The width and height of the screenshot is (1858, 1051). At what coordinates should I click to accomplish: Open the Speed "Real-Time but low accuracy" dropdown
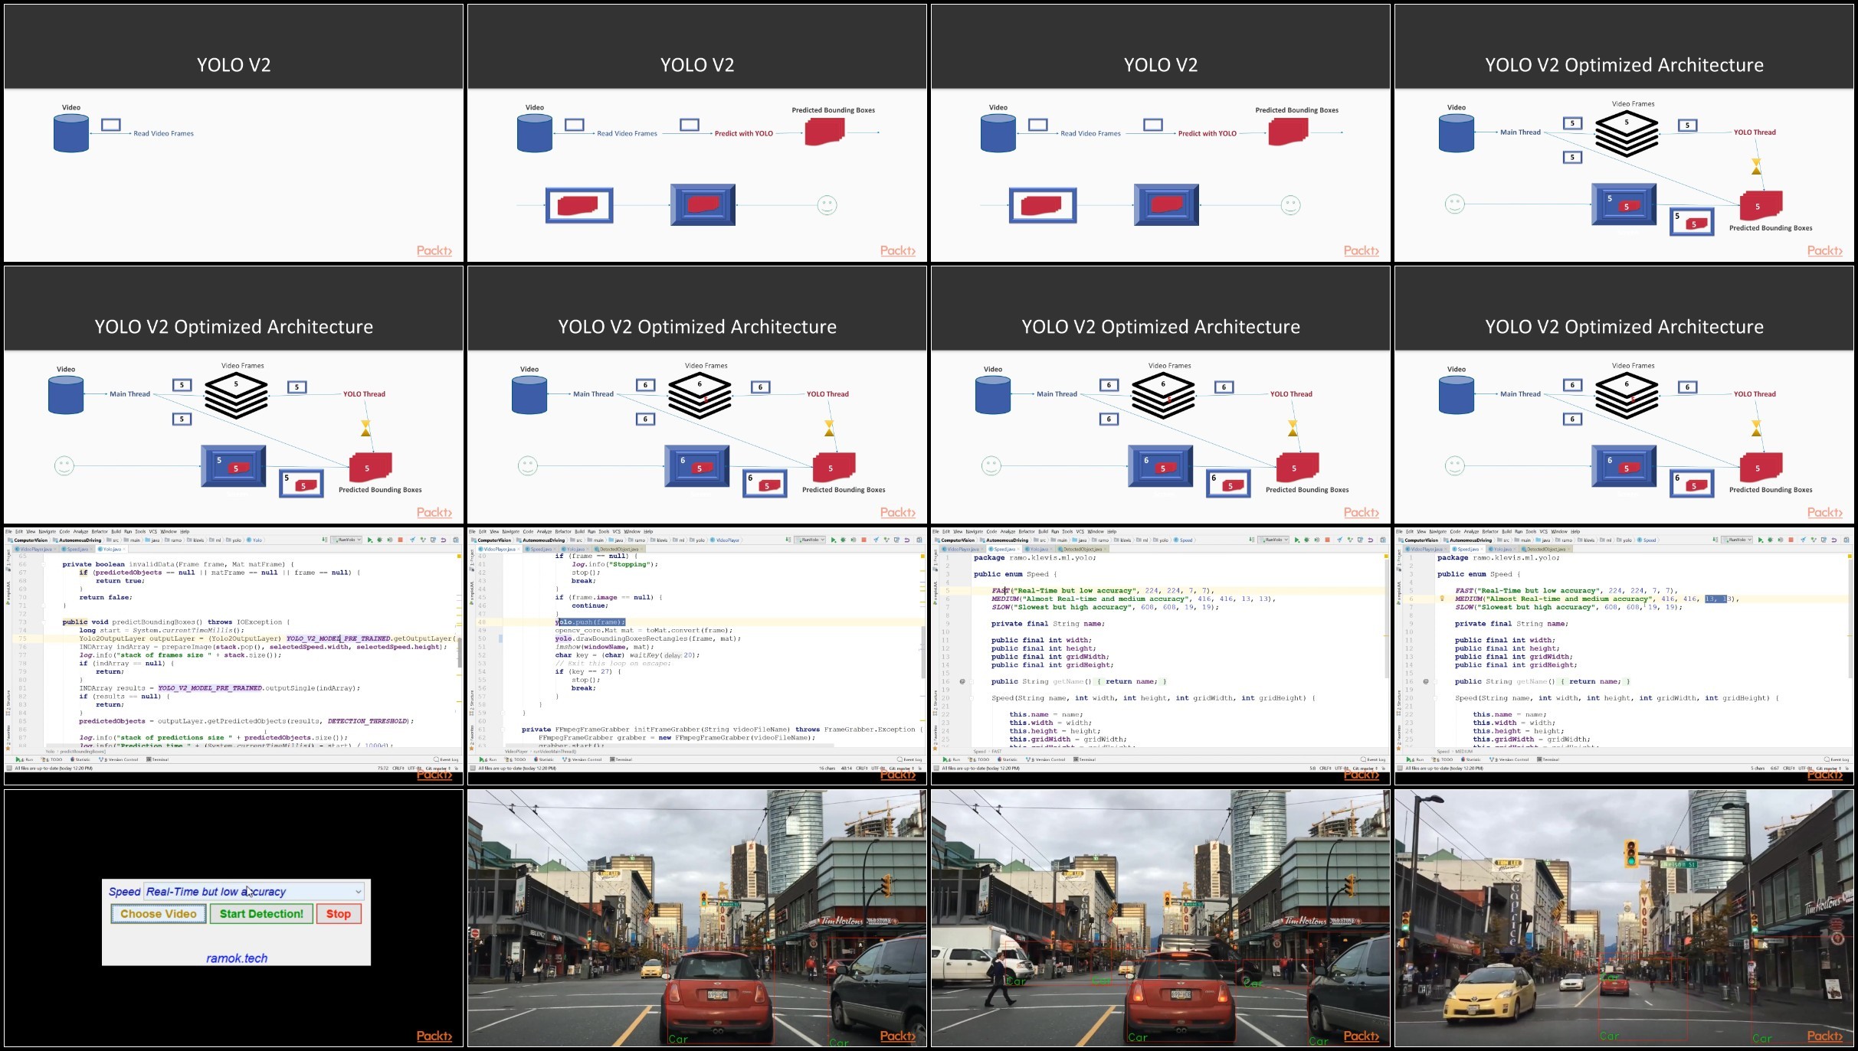point(254,892)
